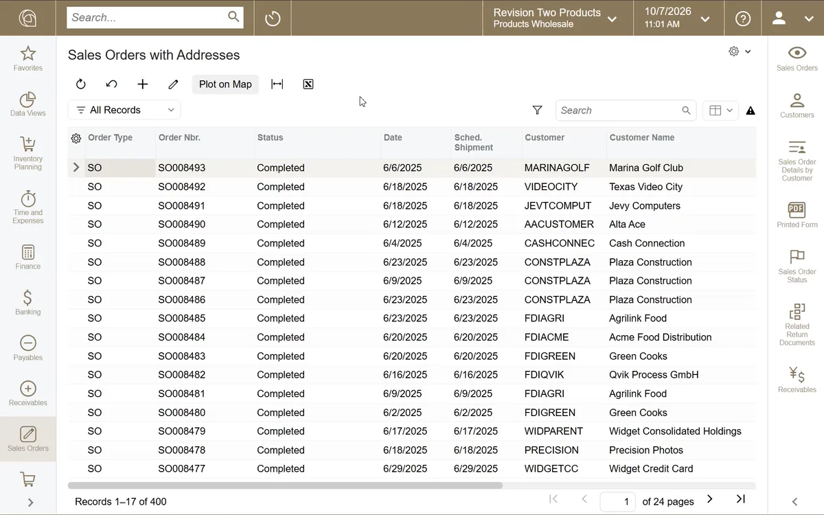The image size is (824, 515).
Task: Jump to the last page of records
Action: click(741, 499)
